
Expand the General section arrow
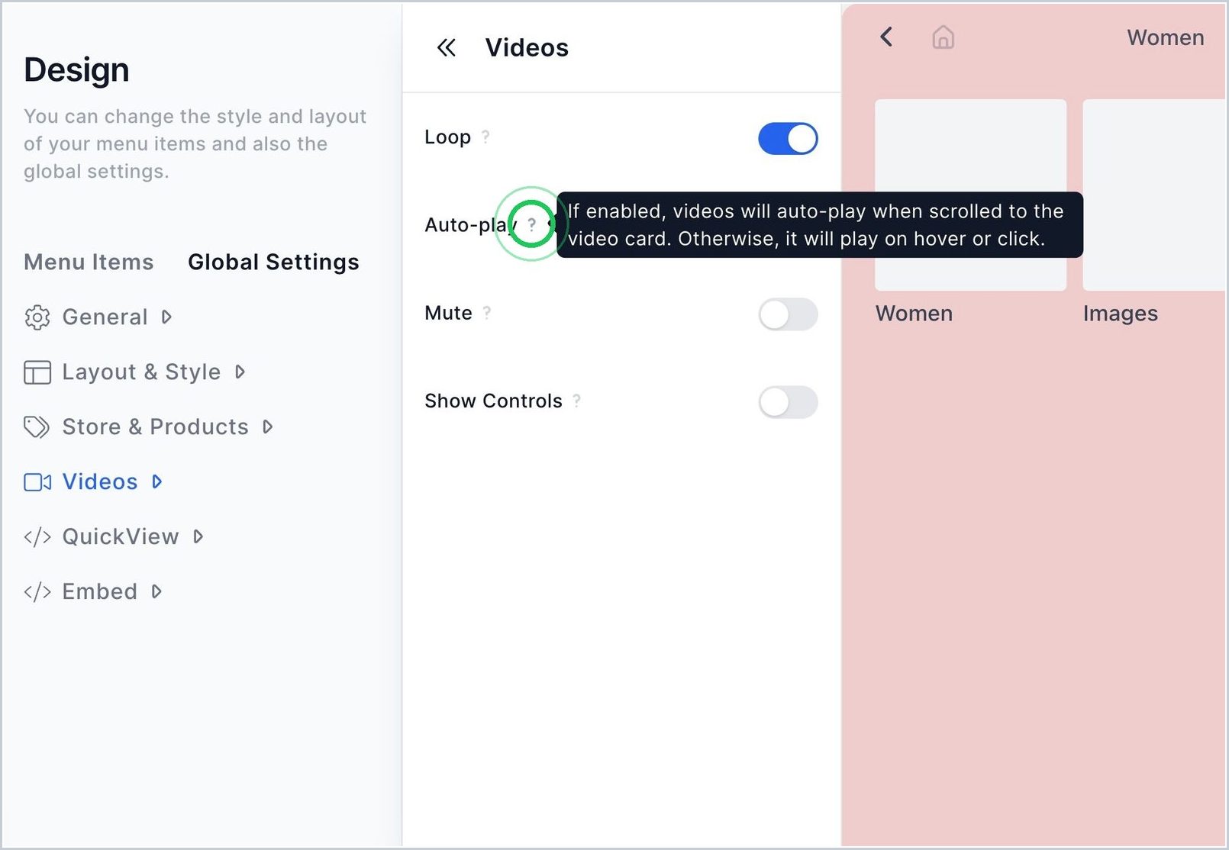[166, 317]
